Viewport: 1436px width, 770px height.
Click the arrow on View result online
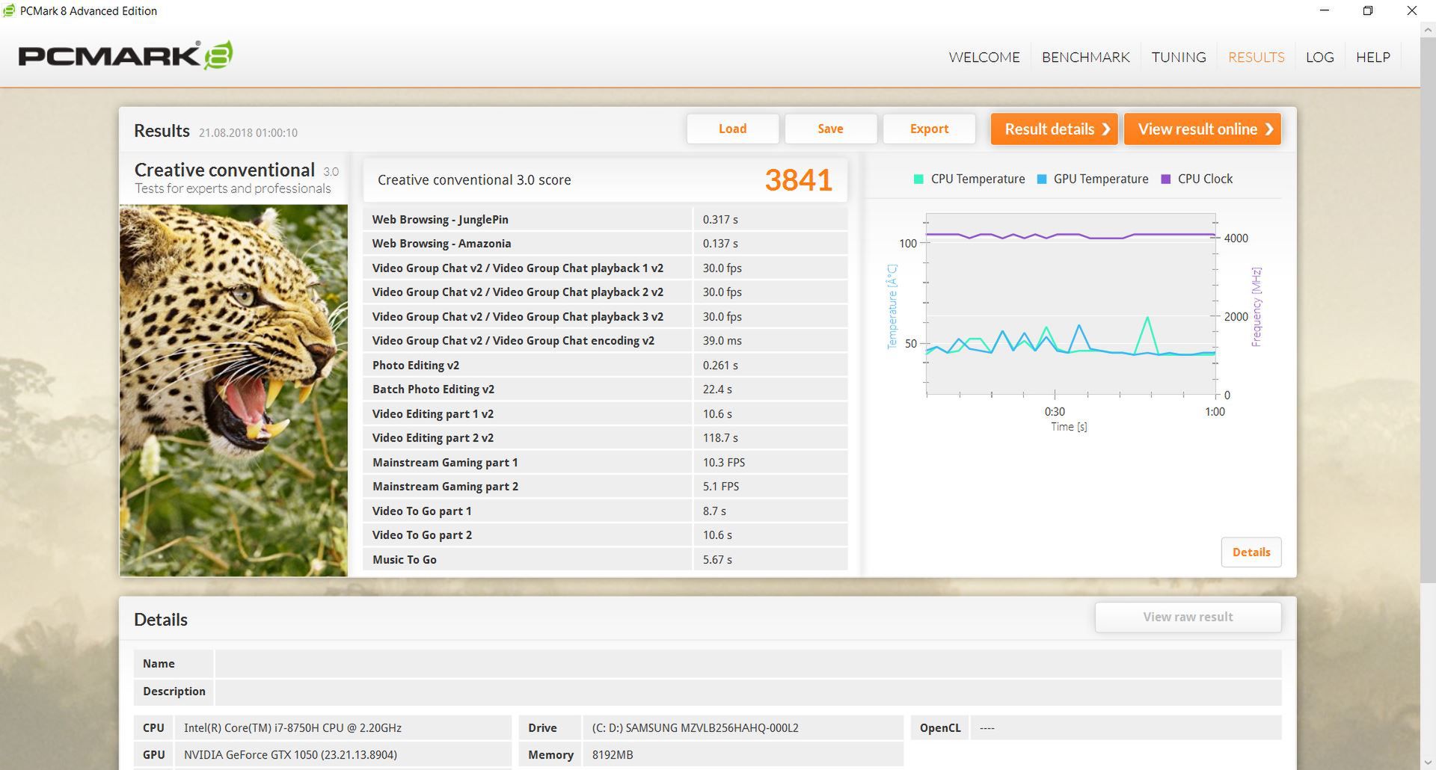(1269, 129)
